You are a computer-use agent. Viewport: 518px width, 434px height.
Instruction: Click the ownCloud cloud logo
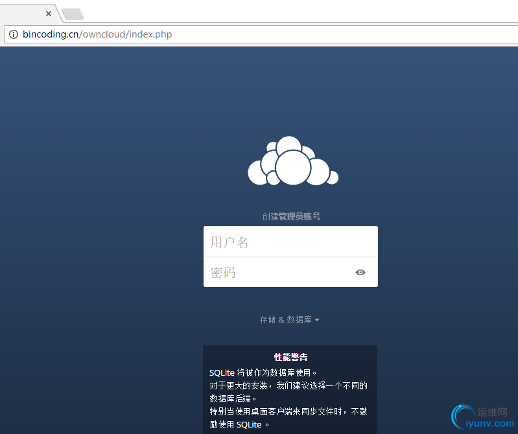293,161
